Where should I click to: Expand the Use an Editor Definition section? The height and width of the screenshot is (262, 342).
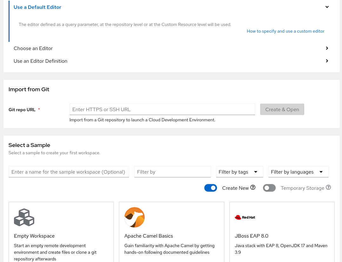click(327, 61)
